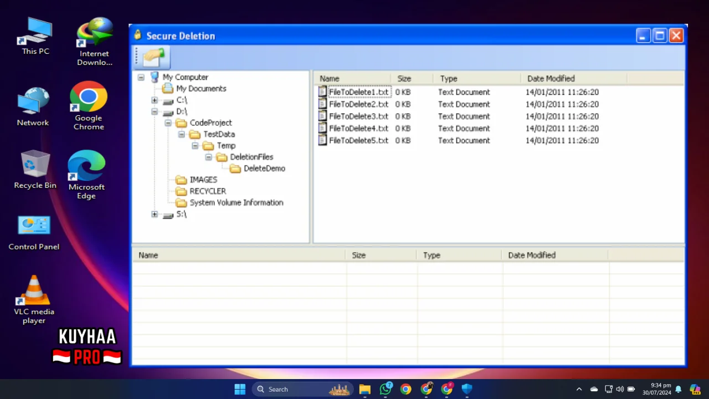The height and width of the screenshot is (399, 709).
Task: Click the Secure Deletion padlock title icon
Action: coord(138,35)
